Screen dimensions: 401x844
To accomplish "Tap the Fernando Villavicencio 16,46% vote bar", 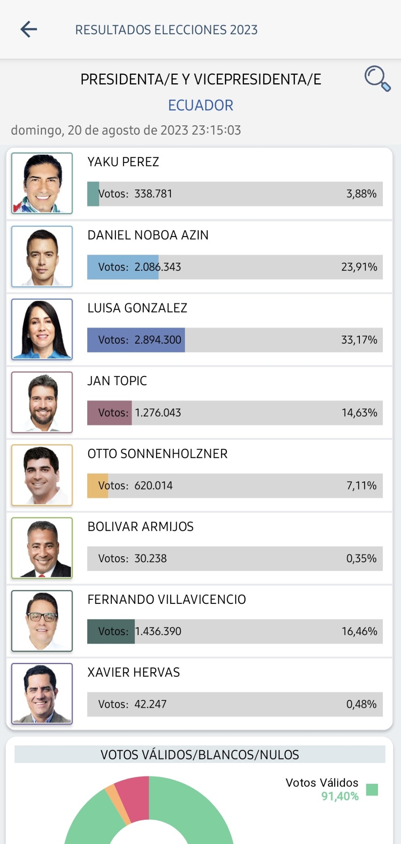I will tap(235, 631).
